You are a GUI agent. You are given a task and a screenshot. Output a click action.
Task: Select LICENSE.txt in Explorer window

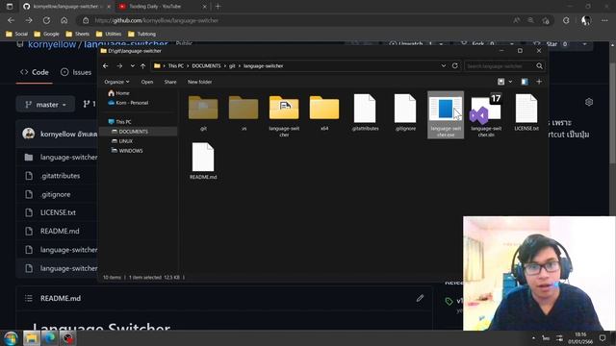coord(526,112)
